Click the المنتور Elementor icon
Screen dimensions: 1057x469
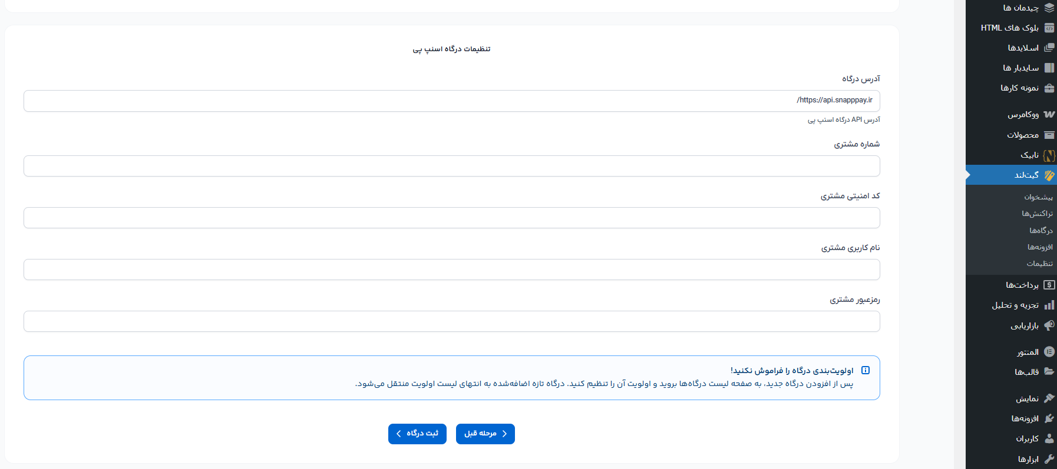coord(1049,352)
